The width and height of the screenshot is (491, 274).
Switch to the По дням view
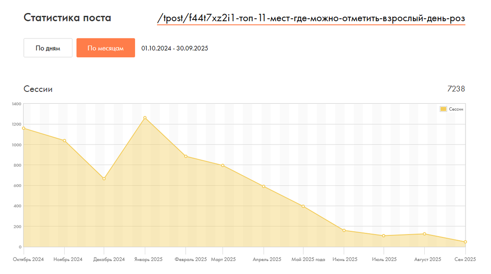pos(48,48)
